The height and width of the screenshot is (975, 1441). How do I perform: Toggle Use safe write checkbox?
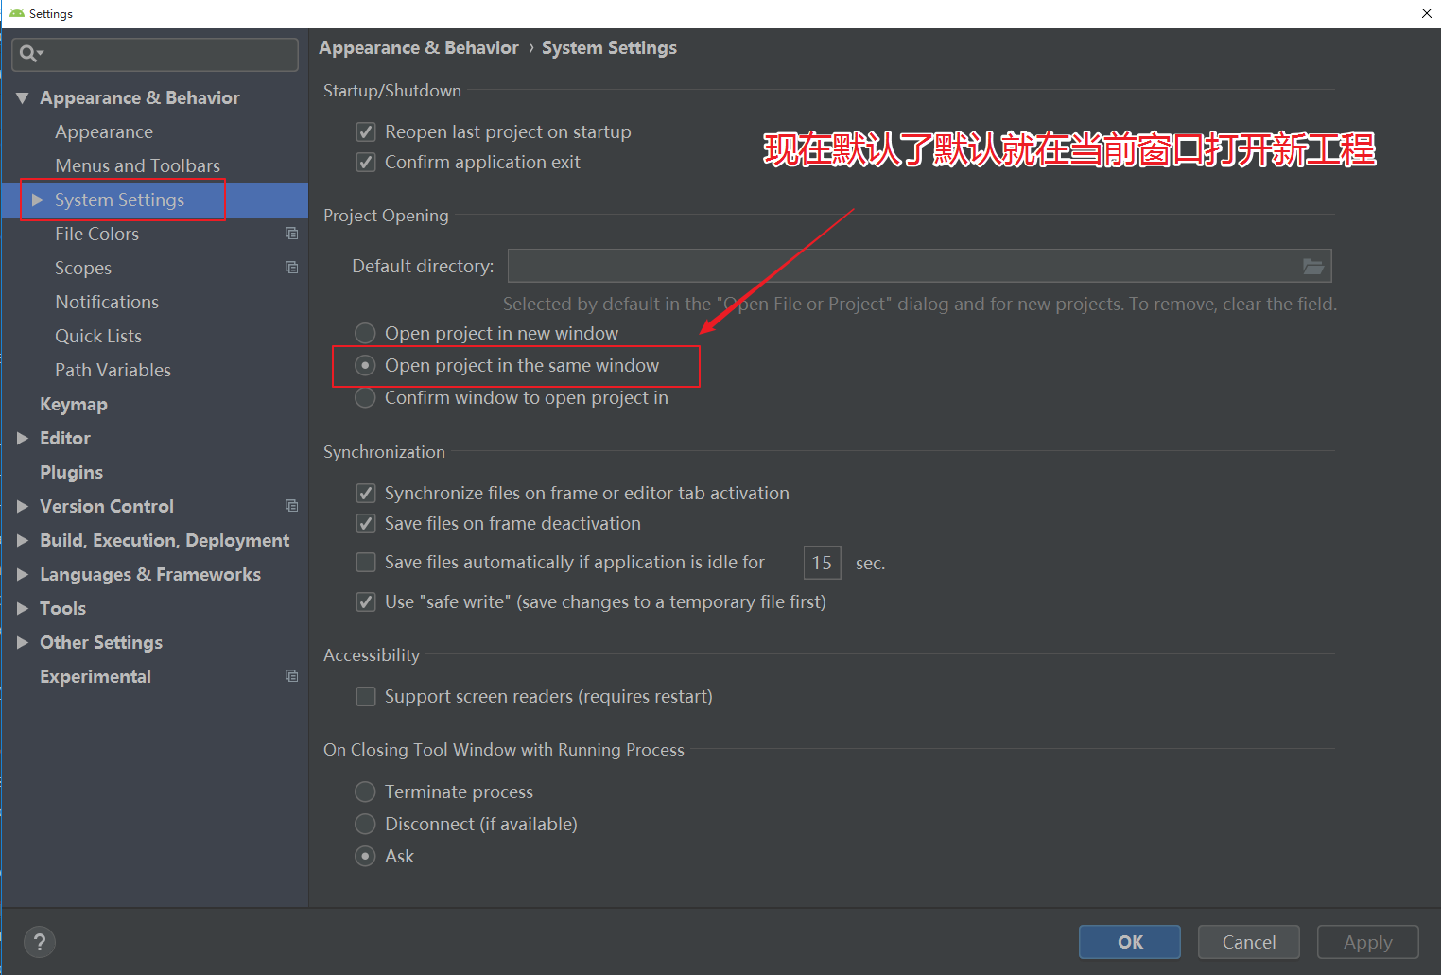click(366, 601)
